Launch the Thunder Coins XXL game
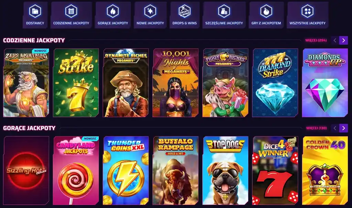This screenshot has width=352, height=208. (126, 170)
